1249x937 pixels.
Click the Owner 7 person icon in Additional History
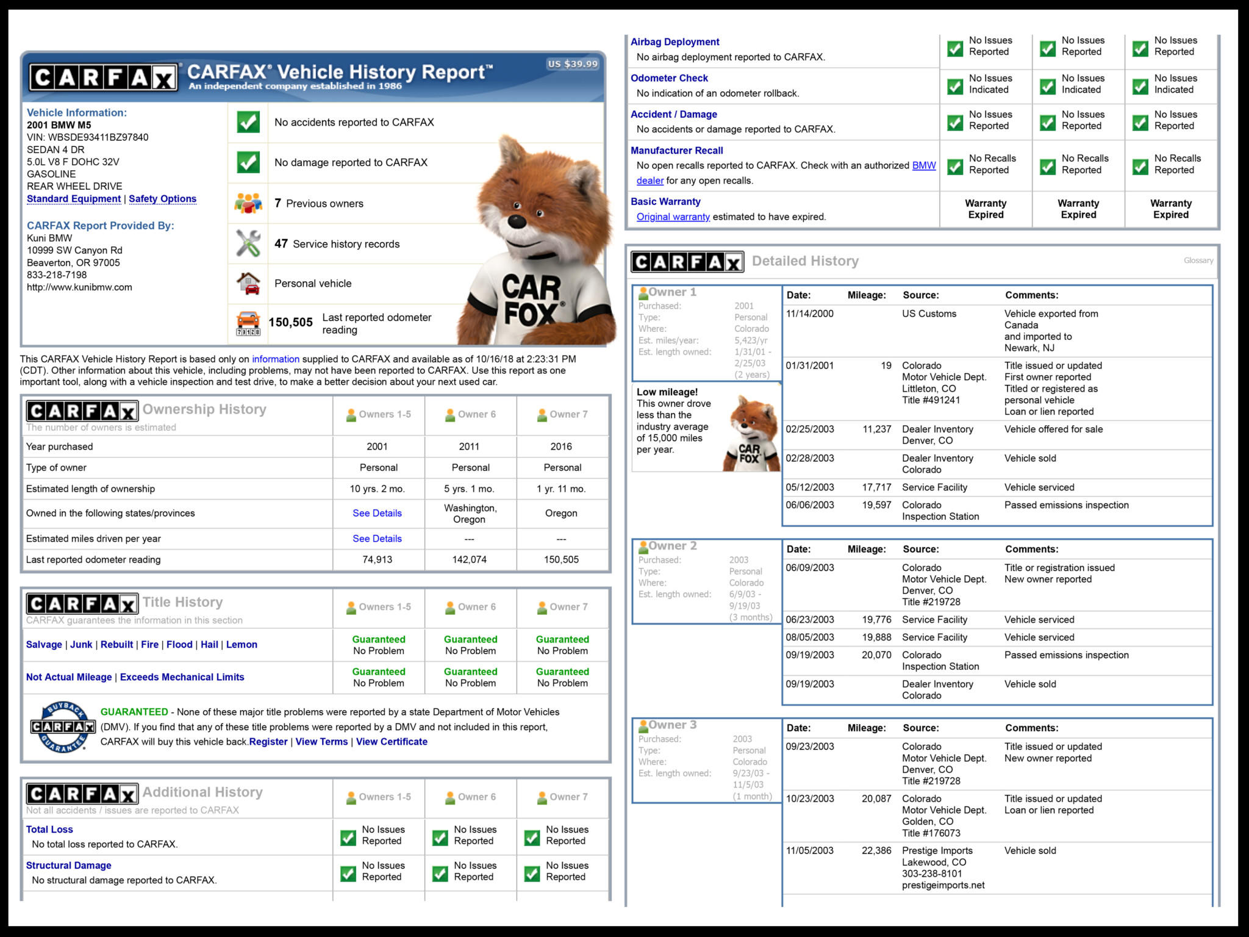pos(542,797)
